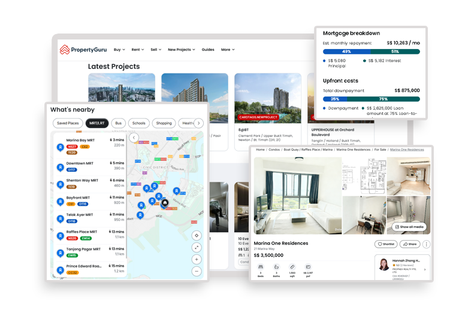Open Condos breadcrumb link
The image size is (465, 310).
[274, 150]
